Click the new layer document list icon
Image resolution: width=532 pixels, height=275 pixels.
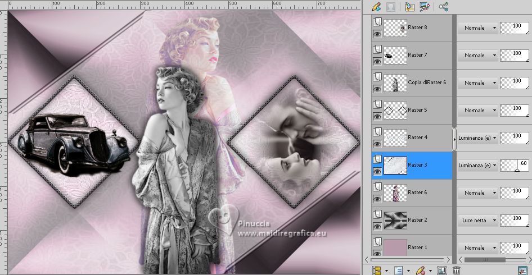(399, 271)
